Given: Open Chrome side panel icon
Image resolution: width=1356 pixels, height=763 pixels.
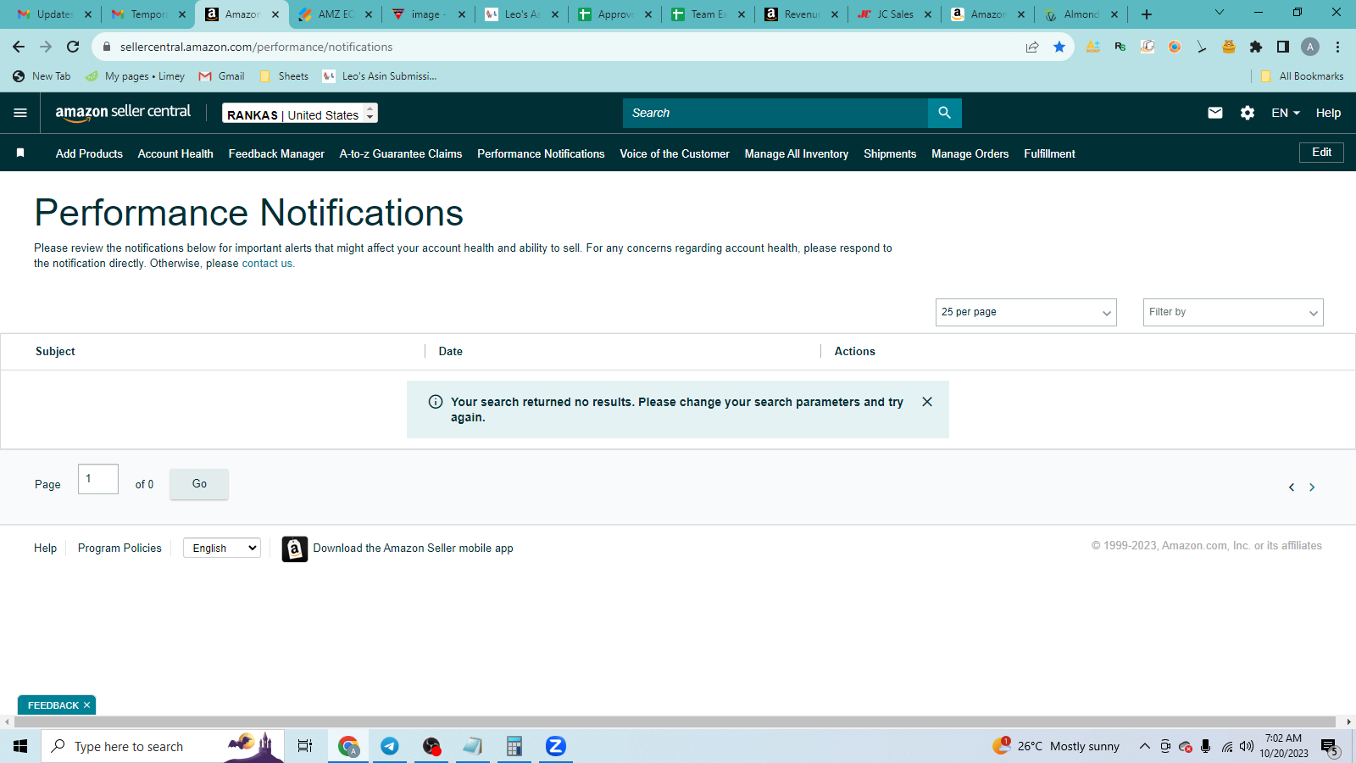Looking at the screenshot, I should point(1283,47).
